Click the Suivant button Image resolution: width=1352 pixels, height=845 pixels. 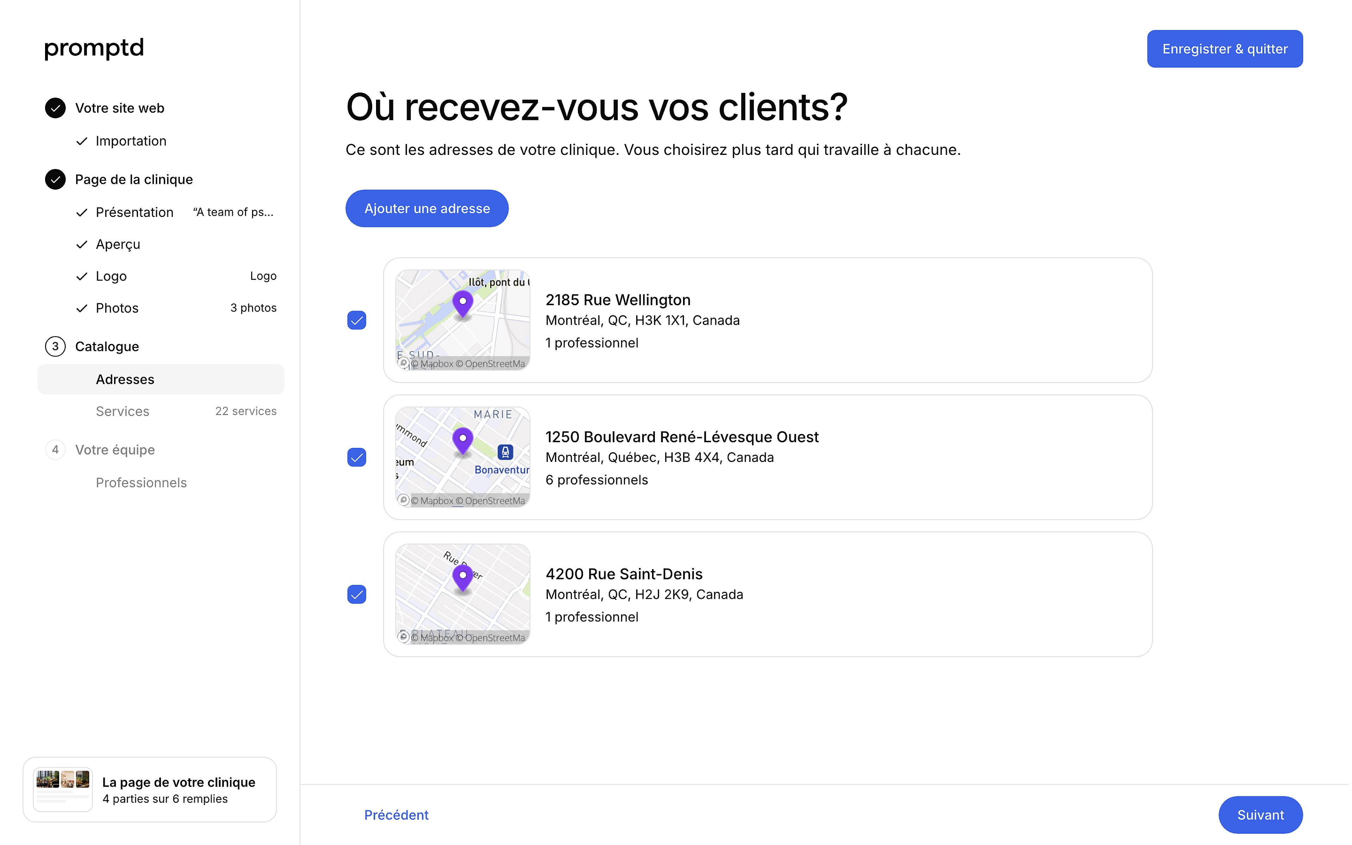point(1260,815)
